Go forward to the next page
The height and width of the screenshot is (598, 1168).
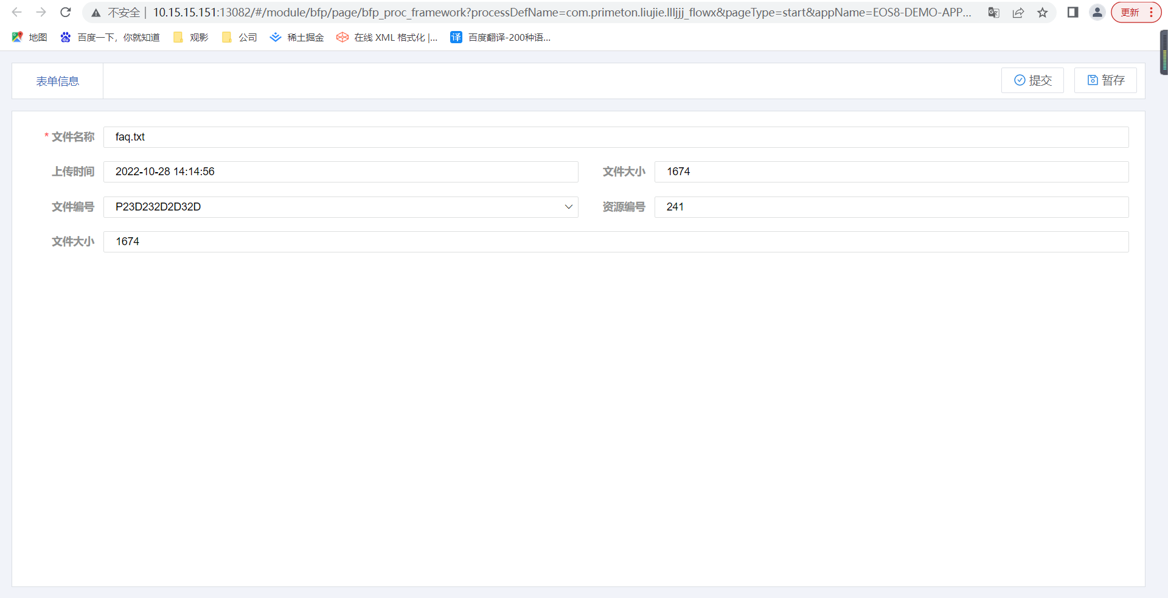pos(41,12)
